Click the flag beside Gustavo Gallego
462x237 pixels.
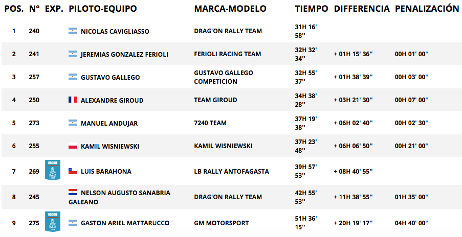73,77
